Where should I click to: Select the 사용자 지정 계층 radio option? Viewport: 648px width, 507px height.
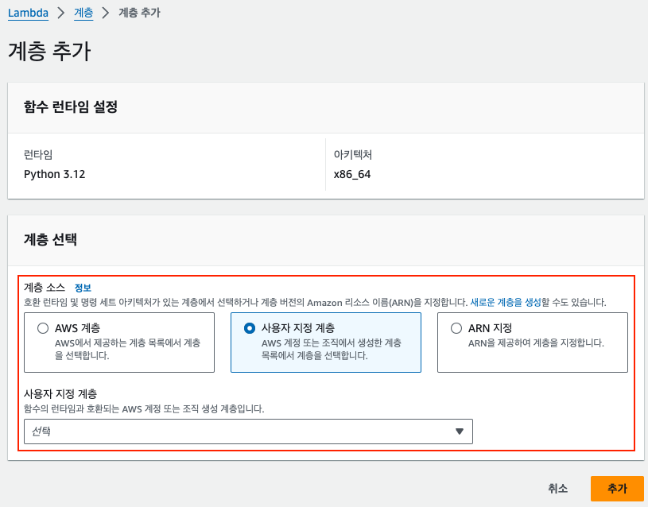[x=250, y=328]
